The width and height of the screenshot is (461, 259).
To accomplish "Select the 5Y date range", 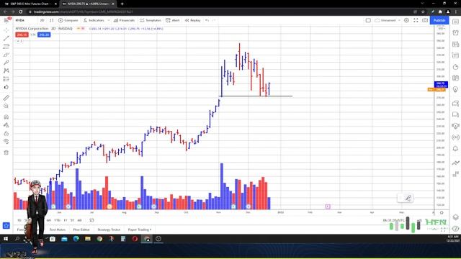I will 72,220.
